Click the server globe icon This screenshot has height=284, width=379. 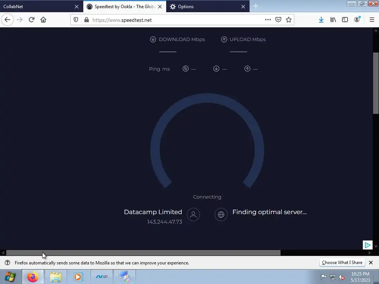coord(221,214)
